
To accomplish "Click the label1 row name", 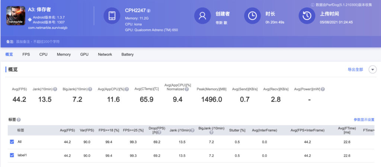I will (x=22, y=155).
